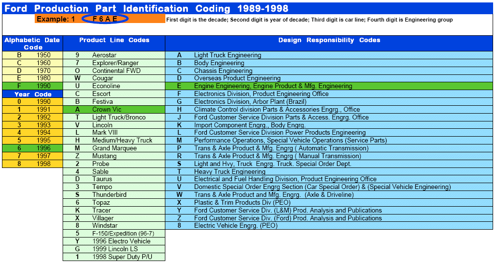Click the '( Manual Transmission)' design row
Viewport: 498px width, 262px height.
[x=329, y=156]
